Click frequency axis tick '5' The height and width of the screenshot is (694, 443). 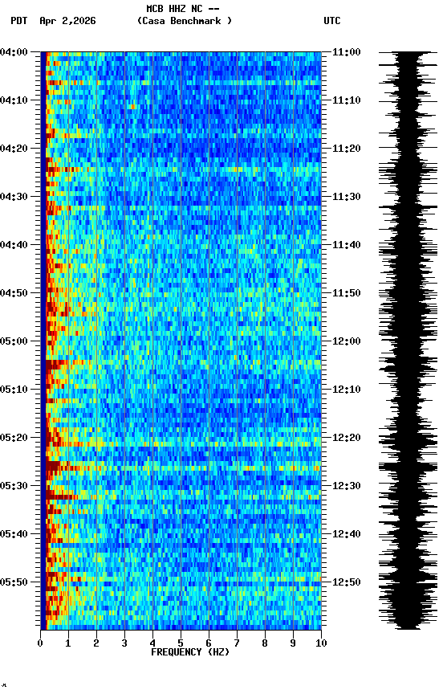[x=181, y=643]
